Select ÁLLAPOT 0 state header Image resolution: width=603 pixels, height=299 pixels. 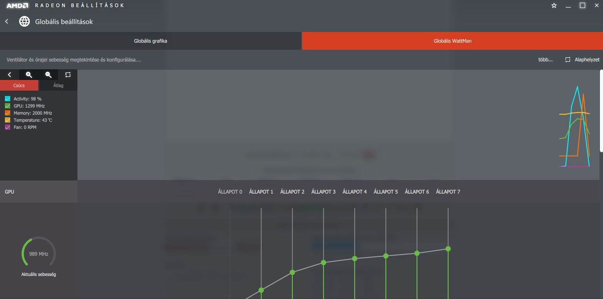coord(230,192)
